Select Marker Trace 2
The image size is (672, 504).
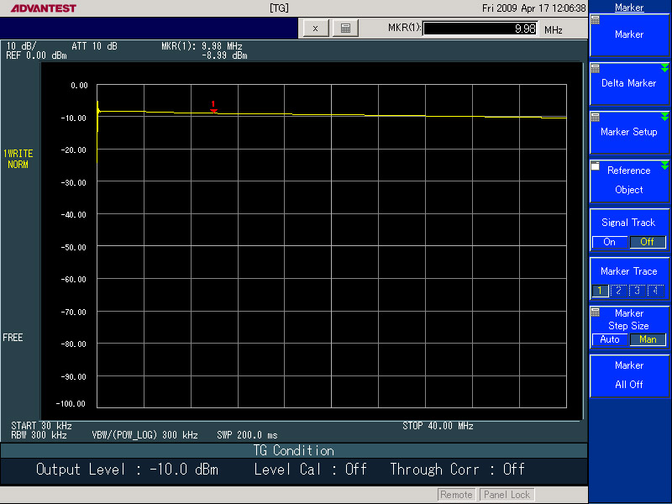tap(619, 291)
